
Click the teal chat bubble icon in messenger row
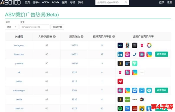149,90
